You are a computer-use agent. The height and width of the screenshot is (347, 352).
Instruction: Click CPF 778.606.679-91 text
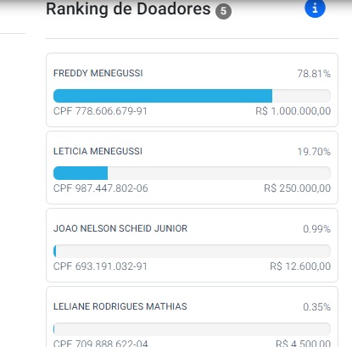point(100,111)
